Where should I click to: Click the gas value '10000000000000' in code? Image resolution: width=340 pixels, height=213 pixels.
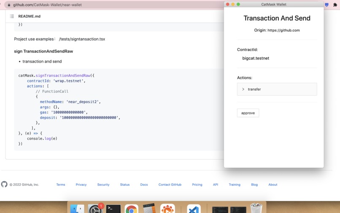point(68,112)
